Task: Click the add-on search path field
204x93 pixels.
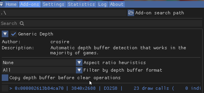Action: click(63, 13)
